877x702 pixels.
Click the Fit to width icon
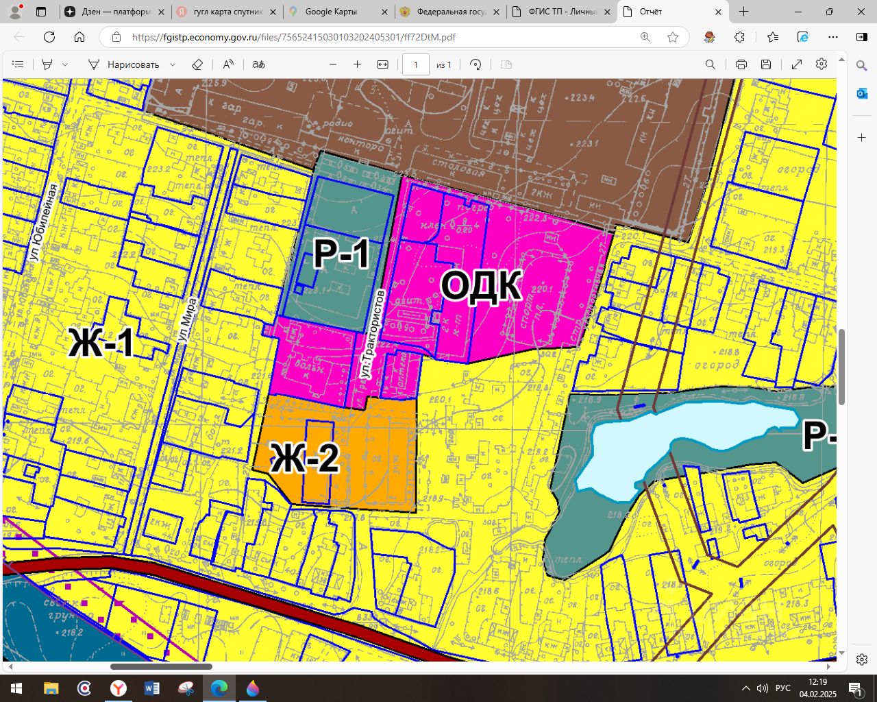pos(383,64)
